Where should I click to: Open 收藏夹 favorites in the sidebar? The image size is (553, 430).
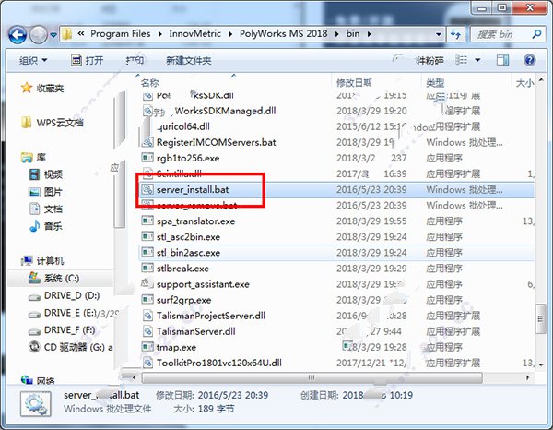coord(42,88)
